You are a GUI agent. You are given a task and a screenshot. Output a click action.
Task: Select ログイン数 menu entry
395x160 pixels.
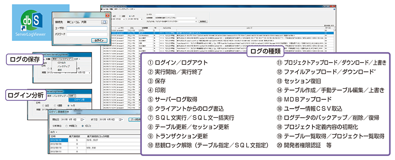pos(79,100)
